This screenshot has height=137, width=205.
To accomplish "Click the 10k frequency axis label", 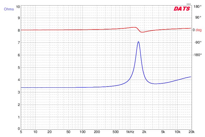I will (x=178, y=132).
